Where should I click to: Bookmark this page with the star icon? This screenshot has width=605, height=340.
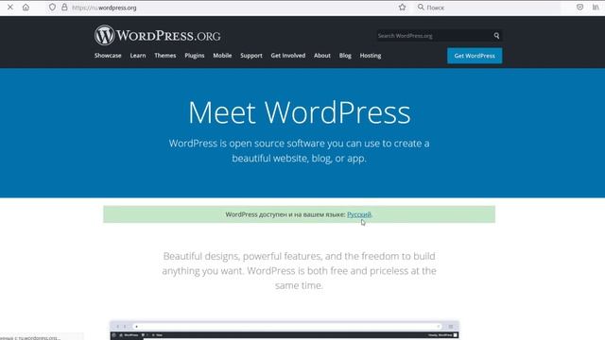(x=402, y=7)
